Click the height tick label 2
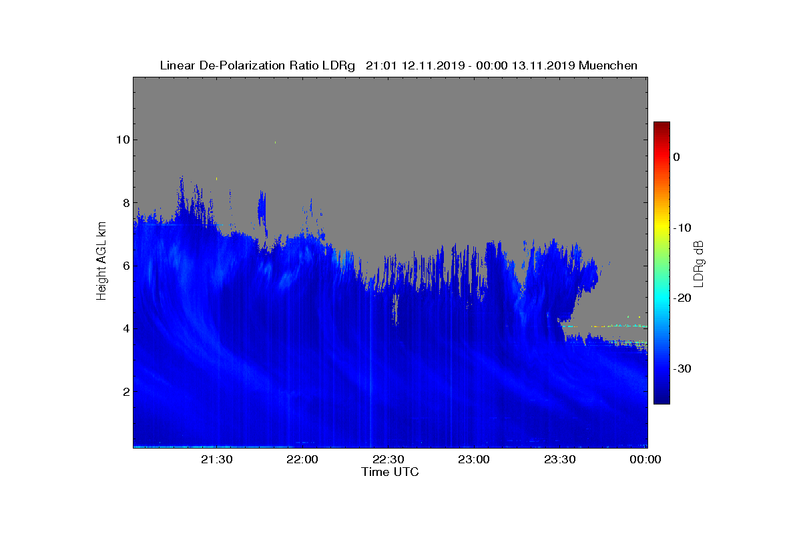 126,391
